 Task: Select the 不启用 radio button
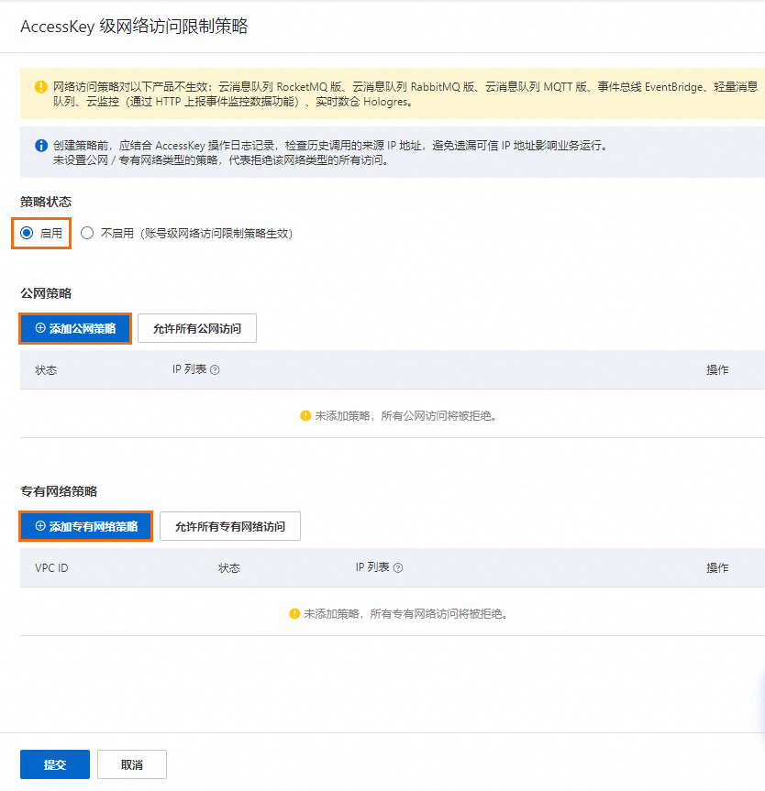pyautogui.click(x=86, y=233)
